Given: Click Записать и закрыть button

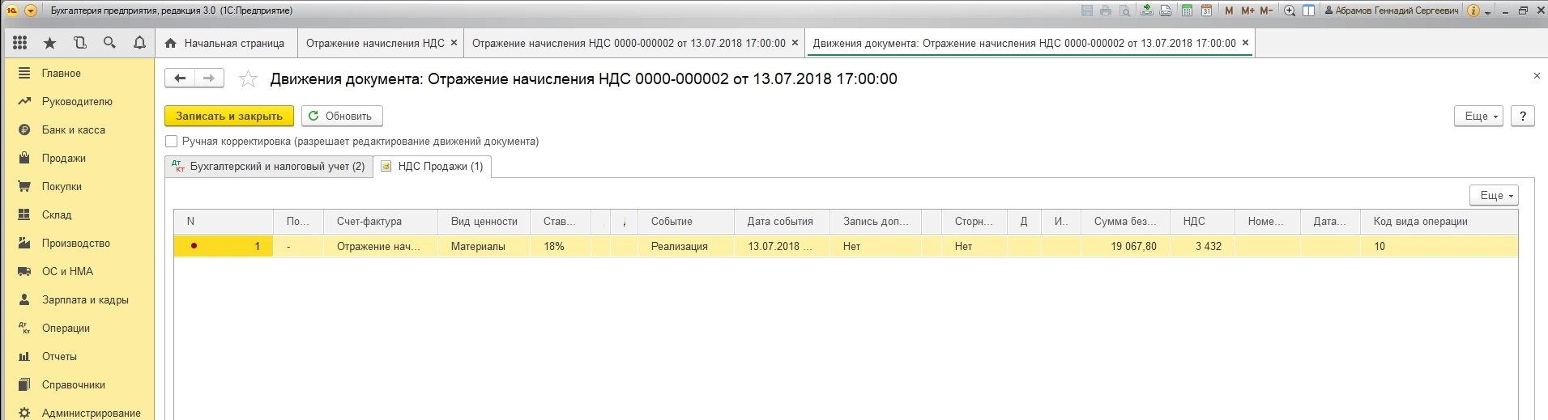Looking at the screenshot, I should (229, 116).
